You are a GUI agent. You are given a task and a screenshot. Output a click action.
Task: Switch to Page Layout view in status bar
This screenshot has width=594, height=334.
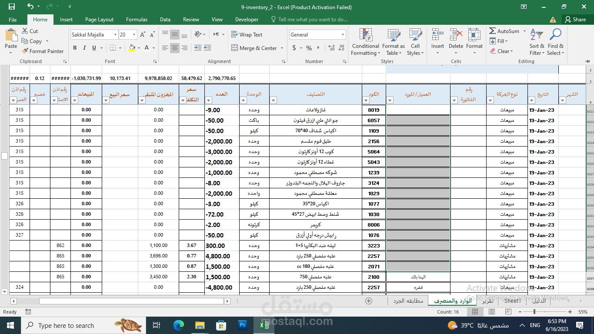coord(492,312)
